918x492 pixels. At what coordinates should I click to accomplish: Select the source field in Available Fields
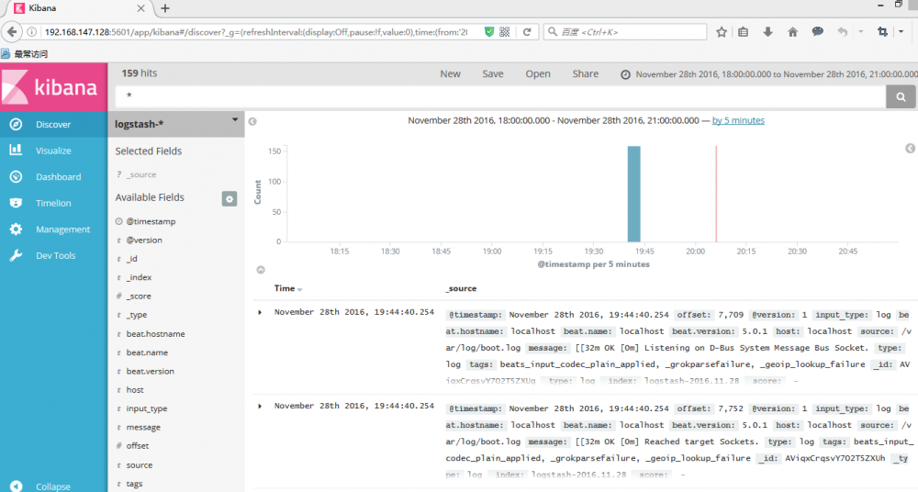140,465
